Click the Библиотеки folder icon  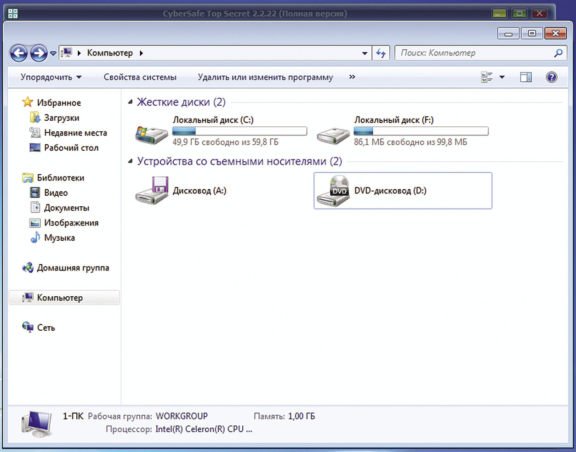pyautogui.click(x=28, y=177)
